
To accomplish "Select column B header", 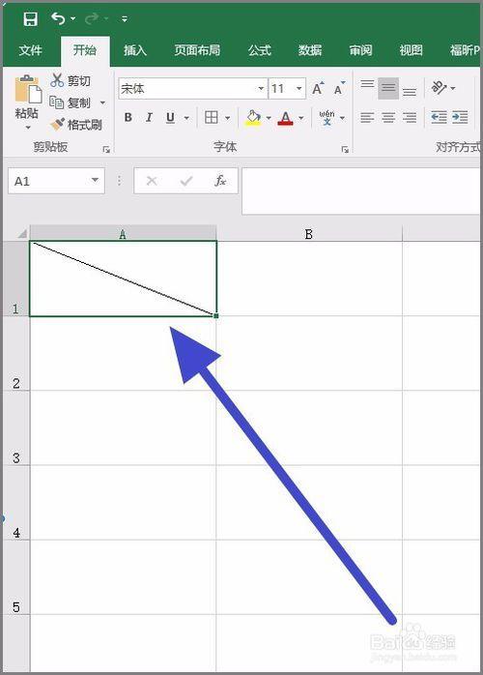I will pyautogui.click(x=309, y=234).
